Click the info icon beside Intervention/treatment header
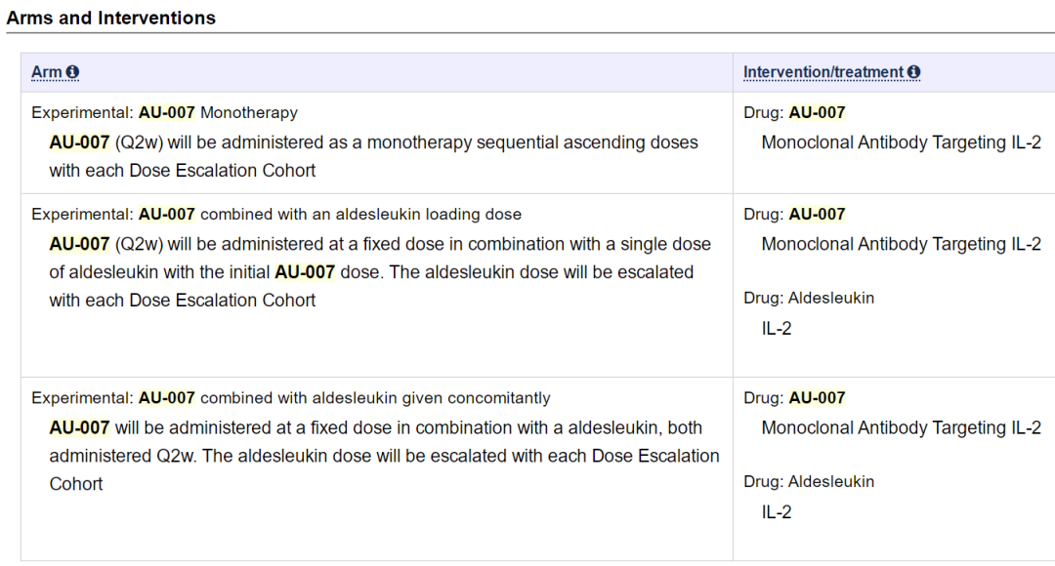This screenshot has height=566, width=1055. click(x=913, y=72)
